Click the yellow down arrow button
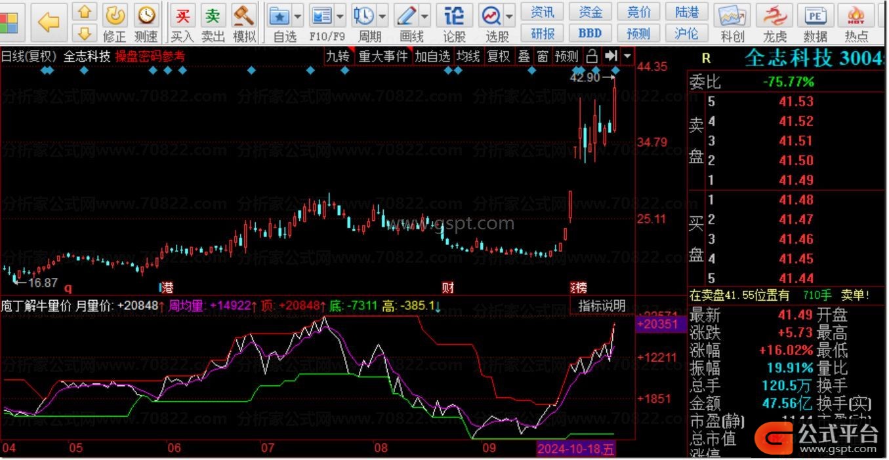Screen dimensions: 889x460 tap(85, 33)
